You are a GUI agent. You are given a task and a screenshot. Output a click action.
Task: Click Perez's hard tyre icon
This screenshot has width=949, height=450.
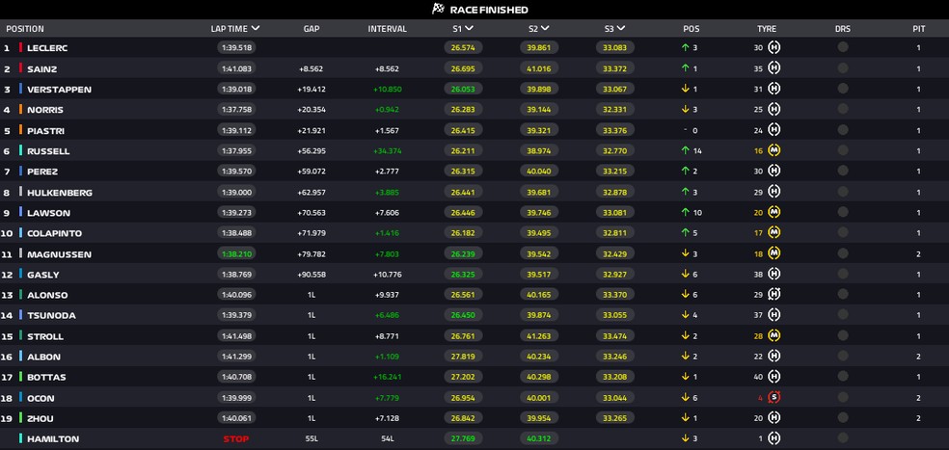tap(773, 171)
